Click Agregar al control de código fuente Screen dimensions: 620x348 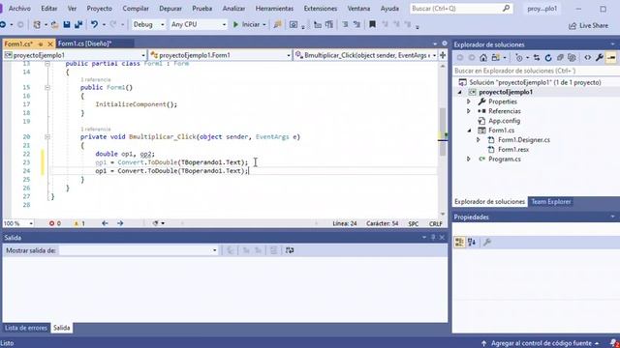pyautogui.click(x=541, y=343)
